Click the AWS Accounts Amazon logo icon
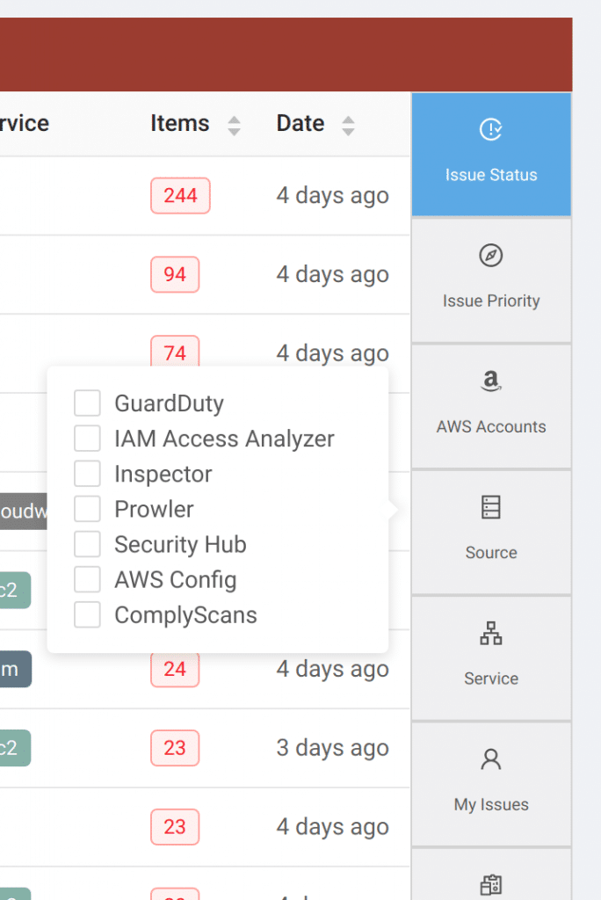This screenshot has height=900, width=601. coord(491,381)
